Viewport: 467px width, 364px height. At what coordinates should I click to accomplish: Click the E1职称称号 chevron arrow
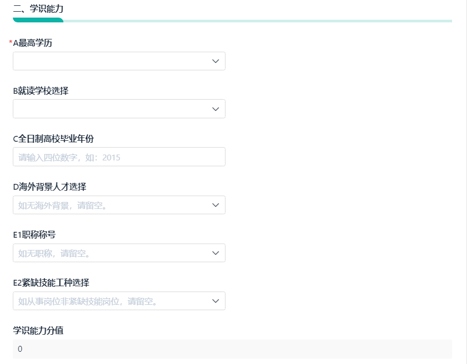(x=215, y=253)
